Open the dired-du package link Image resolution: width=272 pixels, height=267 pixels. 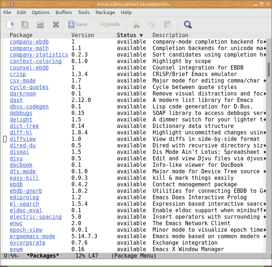click(23, 146)
